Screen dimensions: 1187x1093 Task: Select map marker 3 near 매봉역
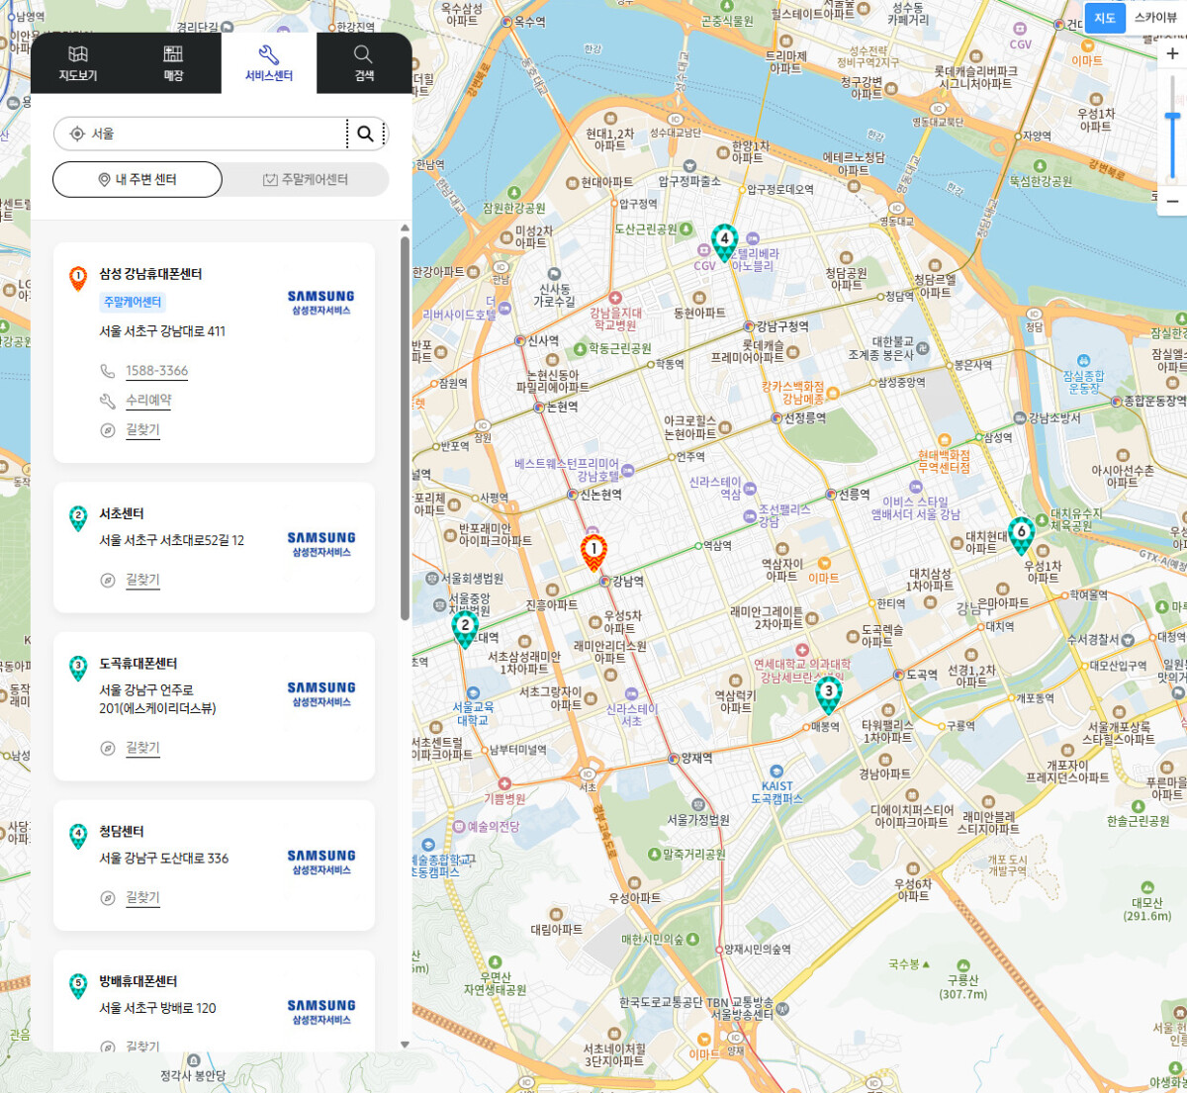click(829, 693)
